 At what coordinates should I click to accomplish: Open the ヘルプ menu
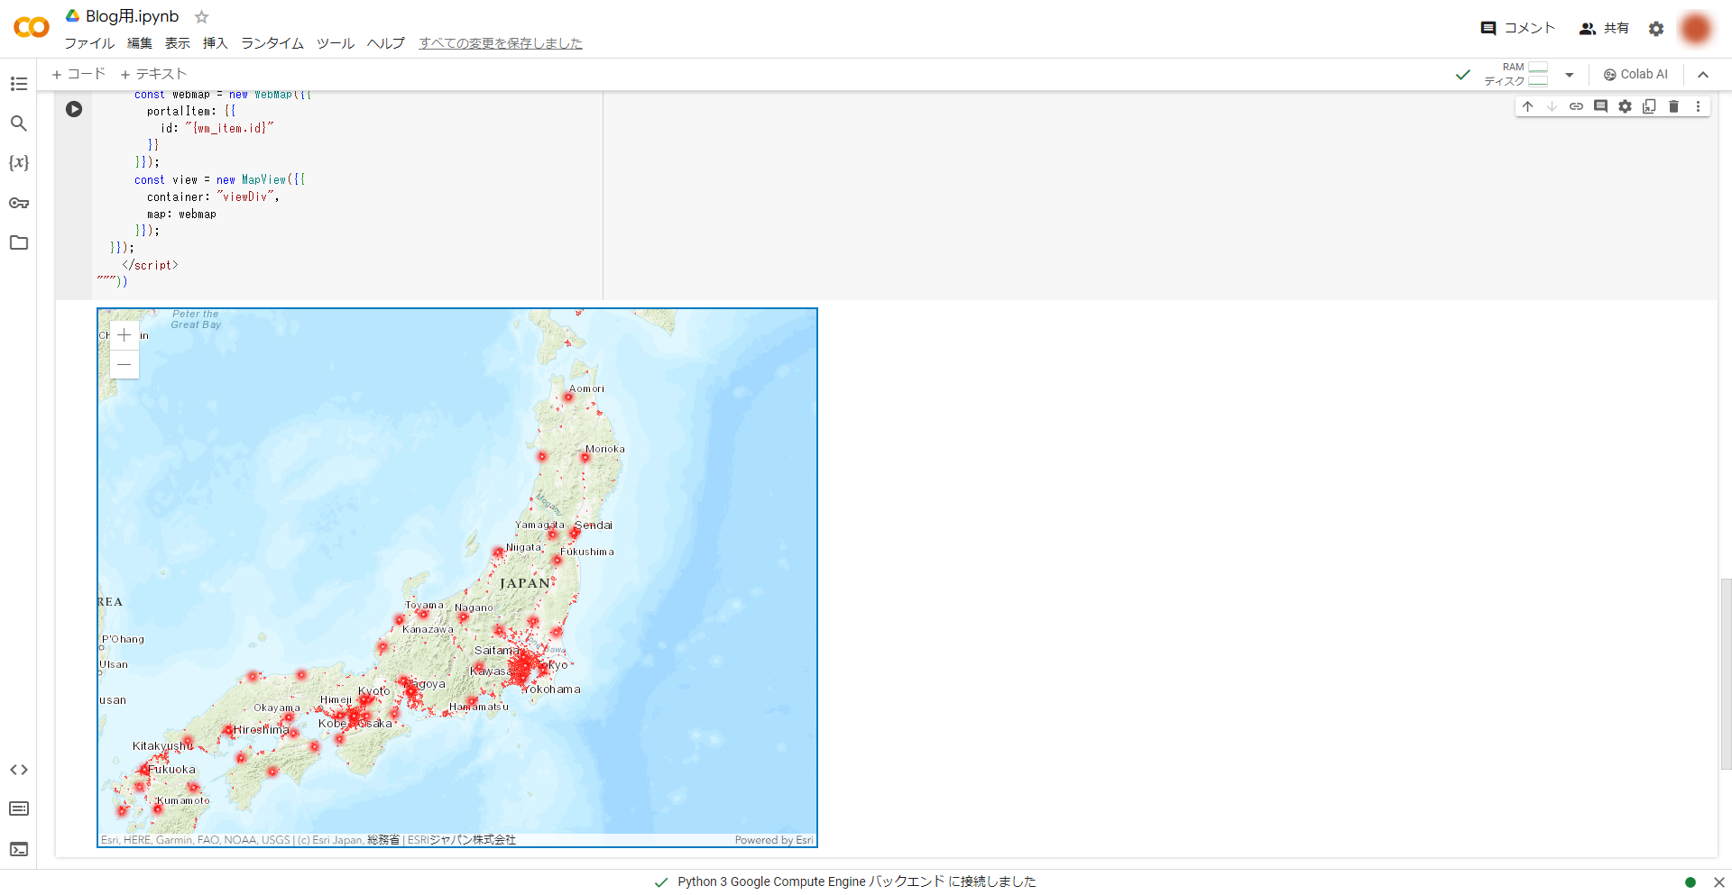386,43
